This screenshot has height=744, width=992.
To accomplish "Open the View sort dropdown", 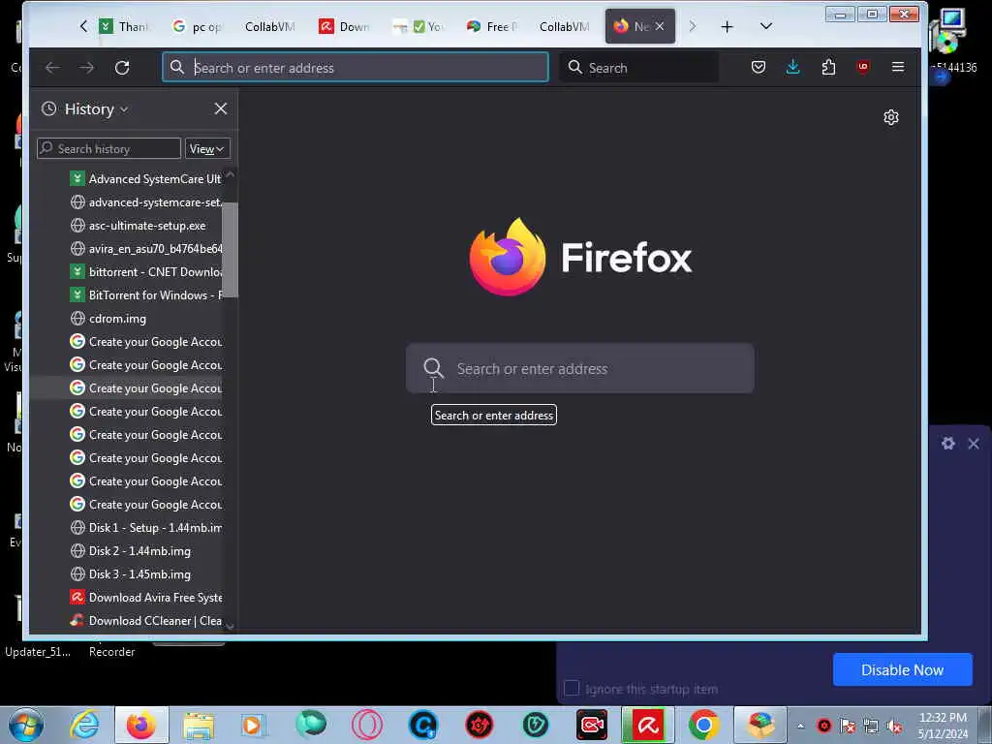I will click(207, 148).
